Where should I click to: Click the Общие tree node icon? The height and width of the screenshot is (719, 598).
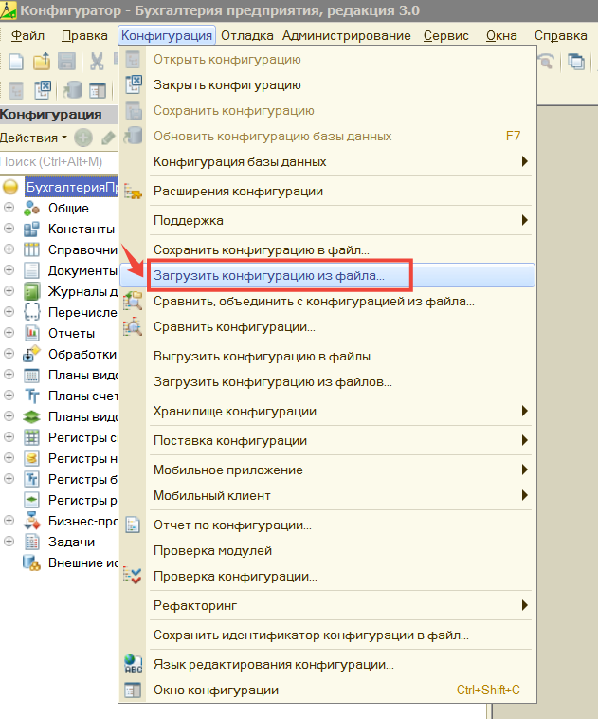click(31, 208)
